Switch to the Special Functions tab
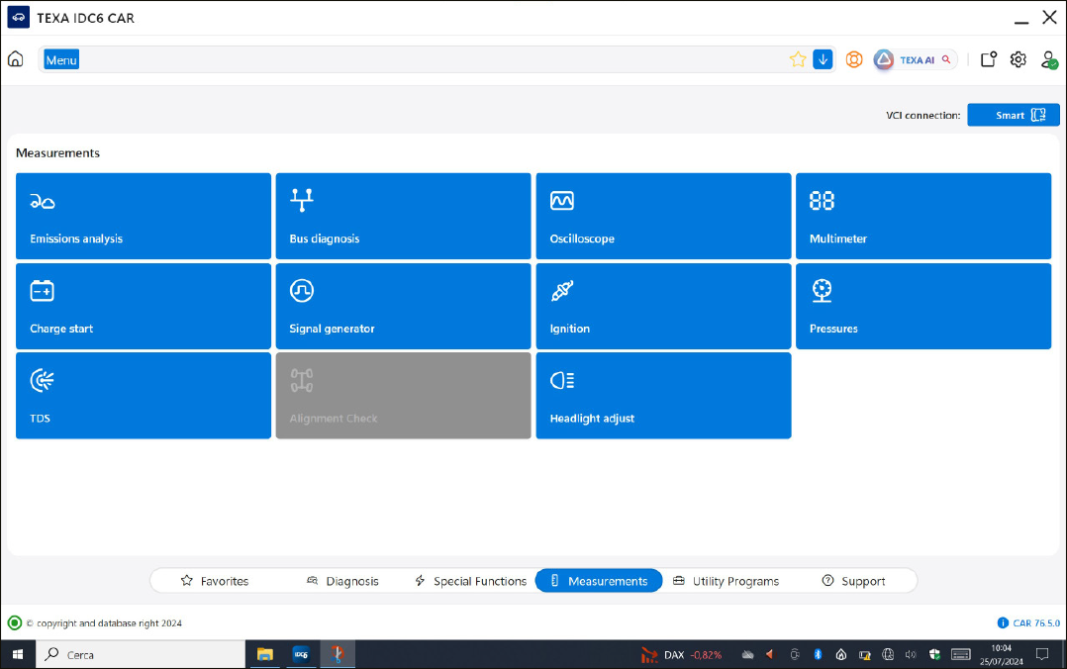This screenshot has height=669, width=1067. tap(470, 581)
